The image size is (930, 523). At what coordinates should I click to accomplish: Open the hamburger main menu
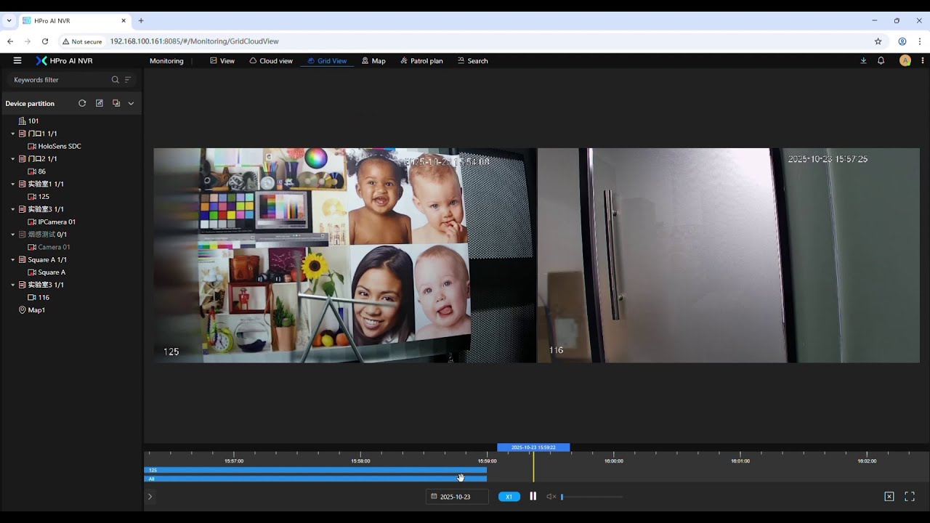(17, 61)
